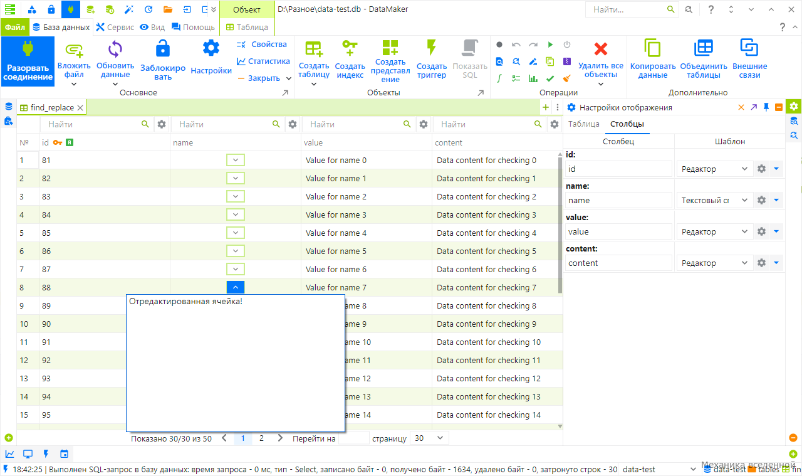
Task: Select Таблица tab in display settings panel
Action: (x=584, y=124)
